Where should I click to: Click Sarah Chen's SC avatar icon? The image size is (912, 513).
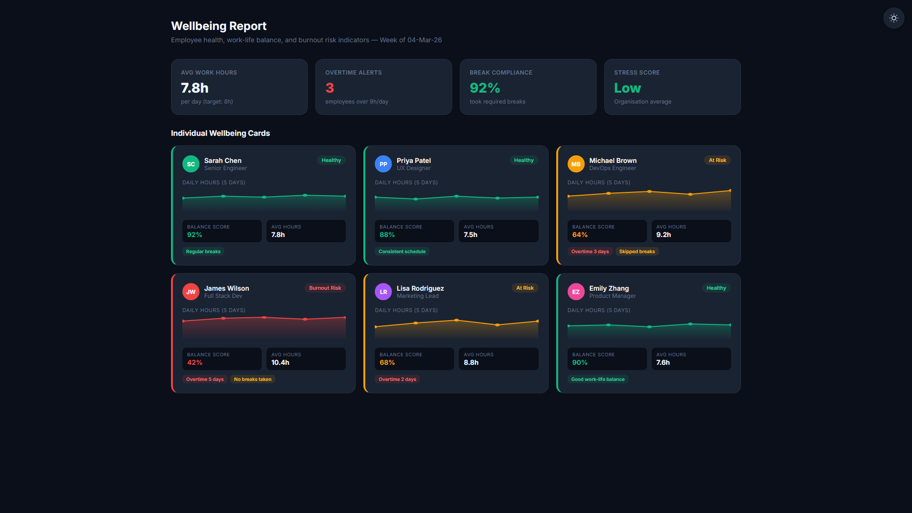coord(190,164)
